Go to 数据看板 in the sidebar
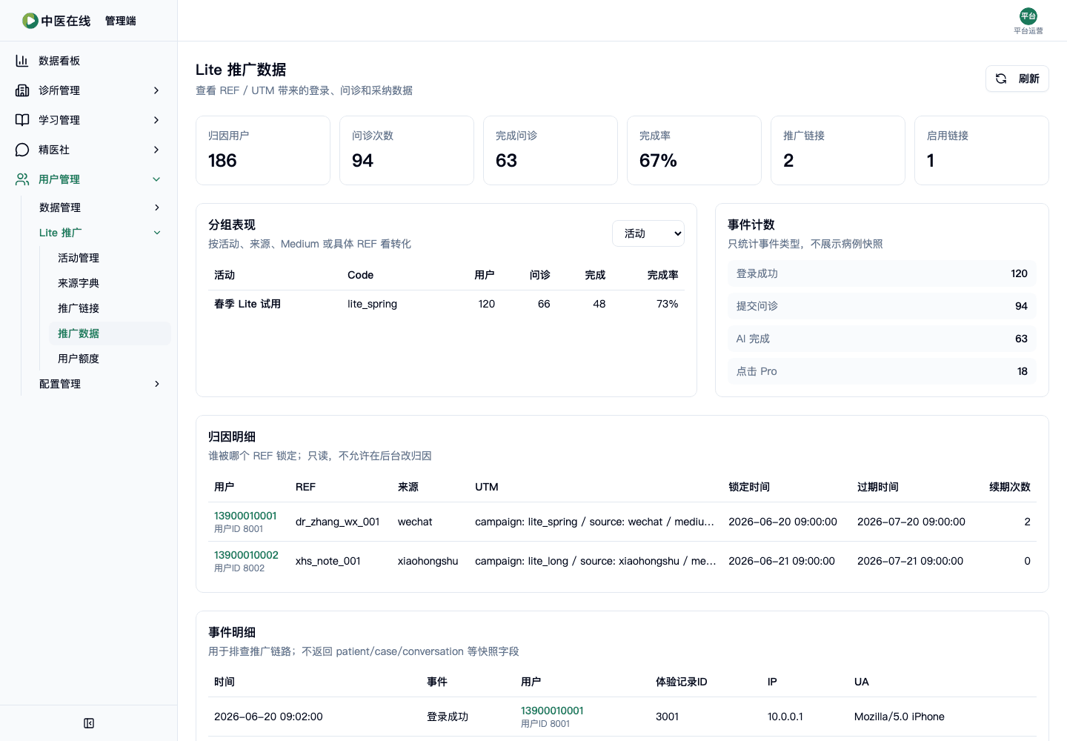1067x741 pixels. (59, 61)
